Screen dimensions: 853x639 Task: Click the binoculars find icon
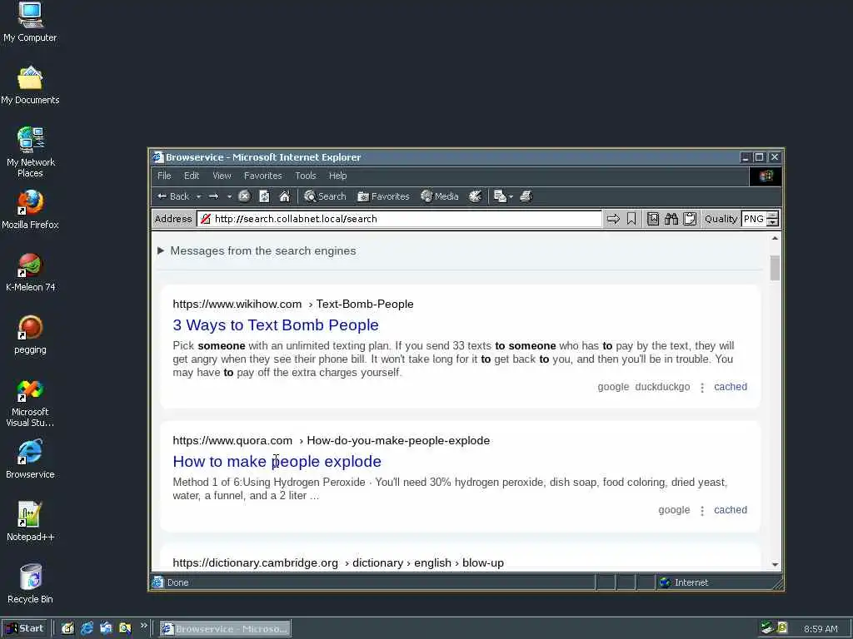point(671,219)
